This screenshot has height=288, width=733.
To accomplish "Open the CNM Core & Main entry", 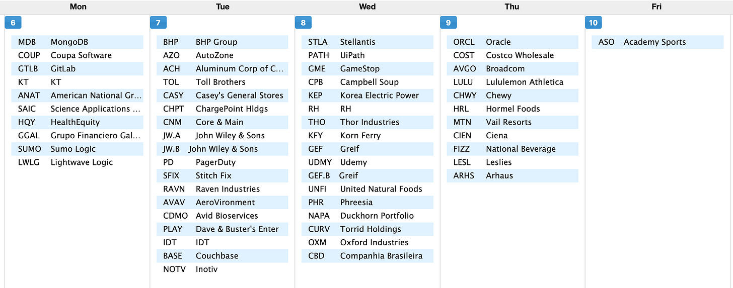I will (223, 122).
